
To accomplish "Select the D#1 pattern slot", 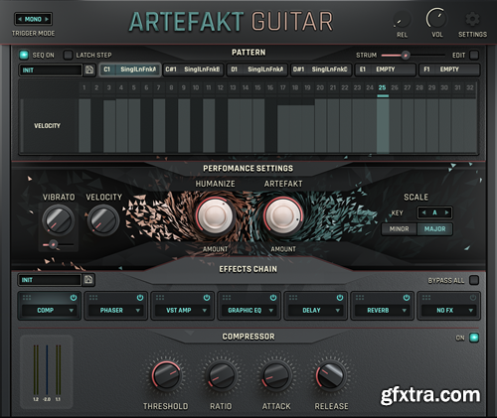I will click(321, 70).
